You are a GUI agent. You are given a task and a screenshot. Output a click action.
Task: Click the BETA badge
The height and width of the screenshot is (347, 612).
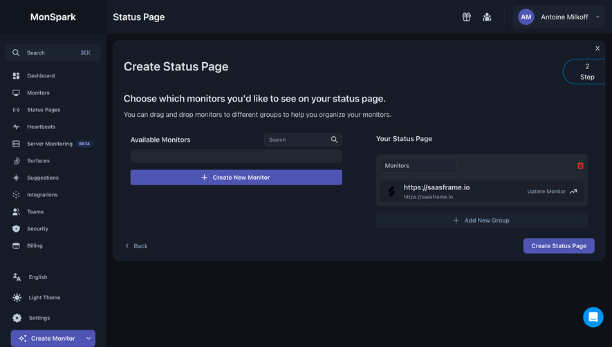click(x=84, y=144)
